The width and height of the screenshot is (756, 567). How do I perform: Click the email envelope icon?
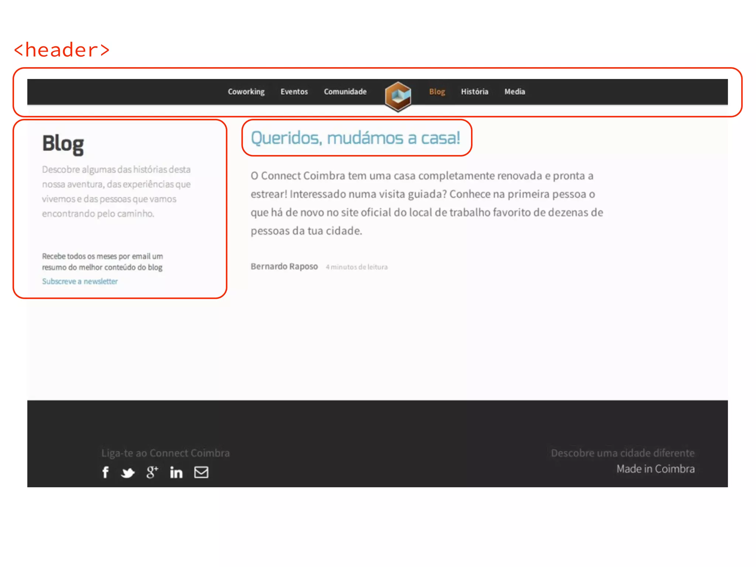click(201, 472)
